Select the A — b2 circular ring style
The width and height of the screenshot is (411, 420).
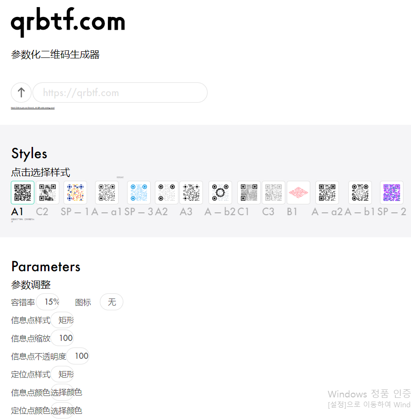(x=220, y=192)
